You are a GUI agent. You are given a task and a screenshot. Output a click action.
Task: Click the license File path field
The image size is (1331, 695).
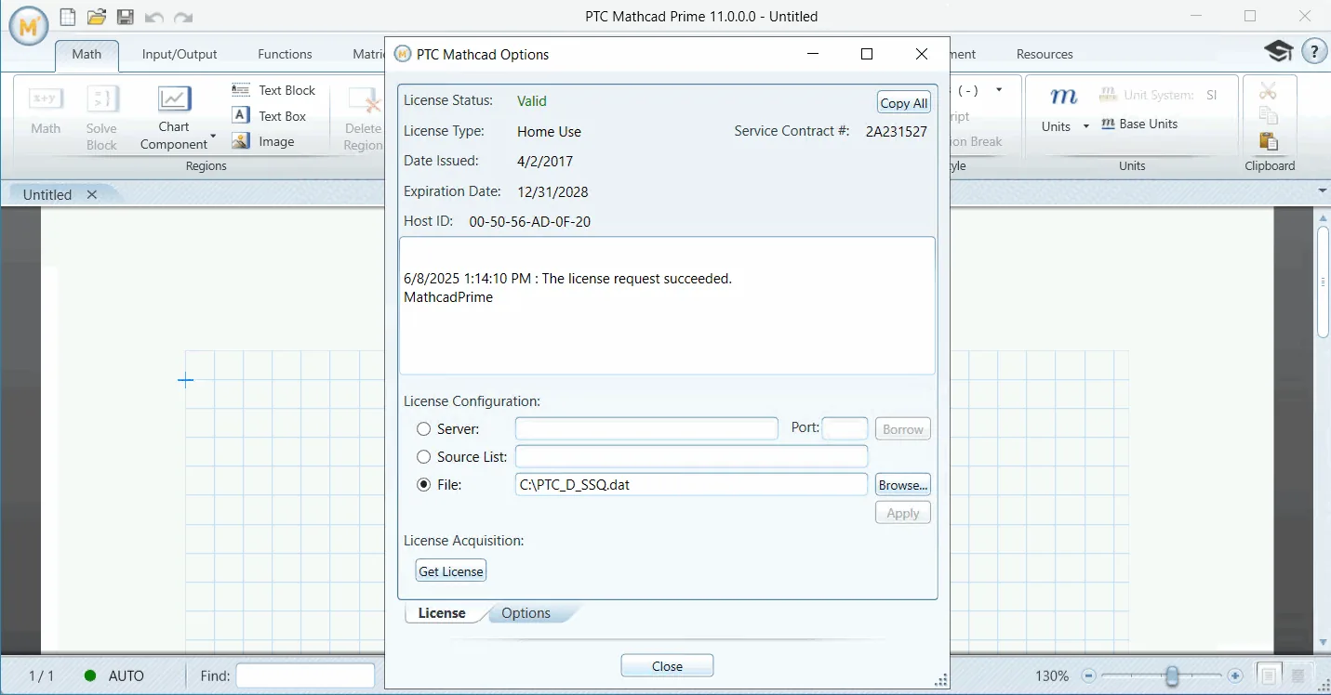pyautogui.click(x=691, y=484)
